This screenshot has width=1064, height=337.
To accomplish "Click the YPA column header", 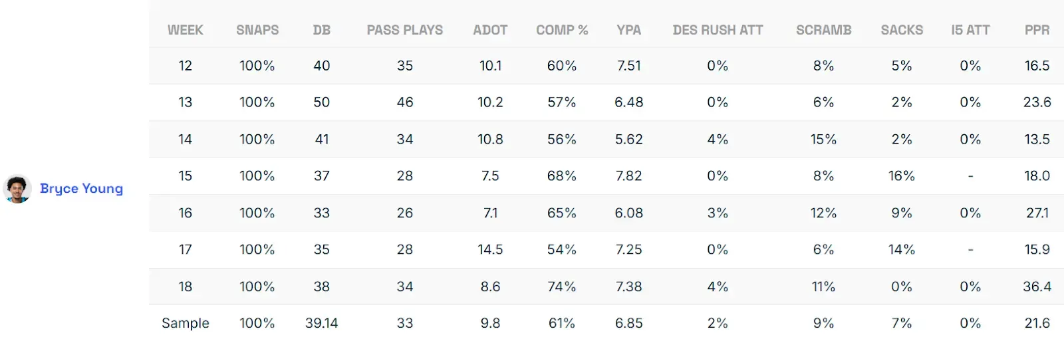I will pos(628,30).
